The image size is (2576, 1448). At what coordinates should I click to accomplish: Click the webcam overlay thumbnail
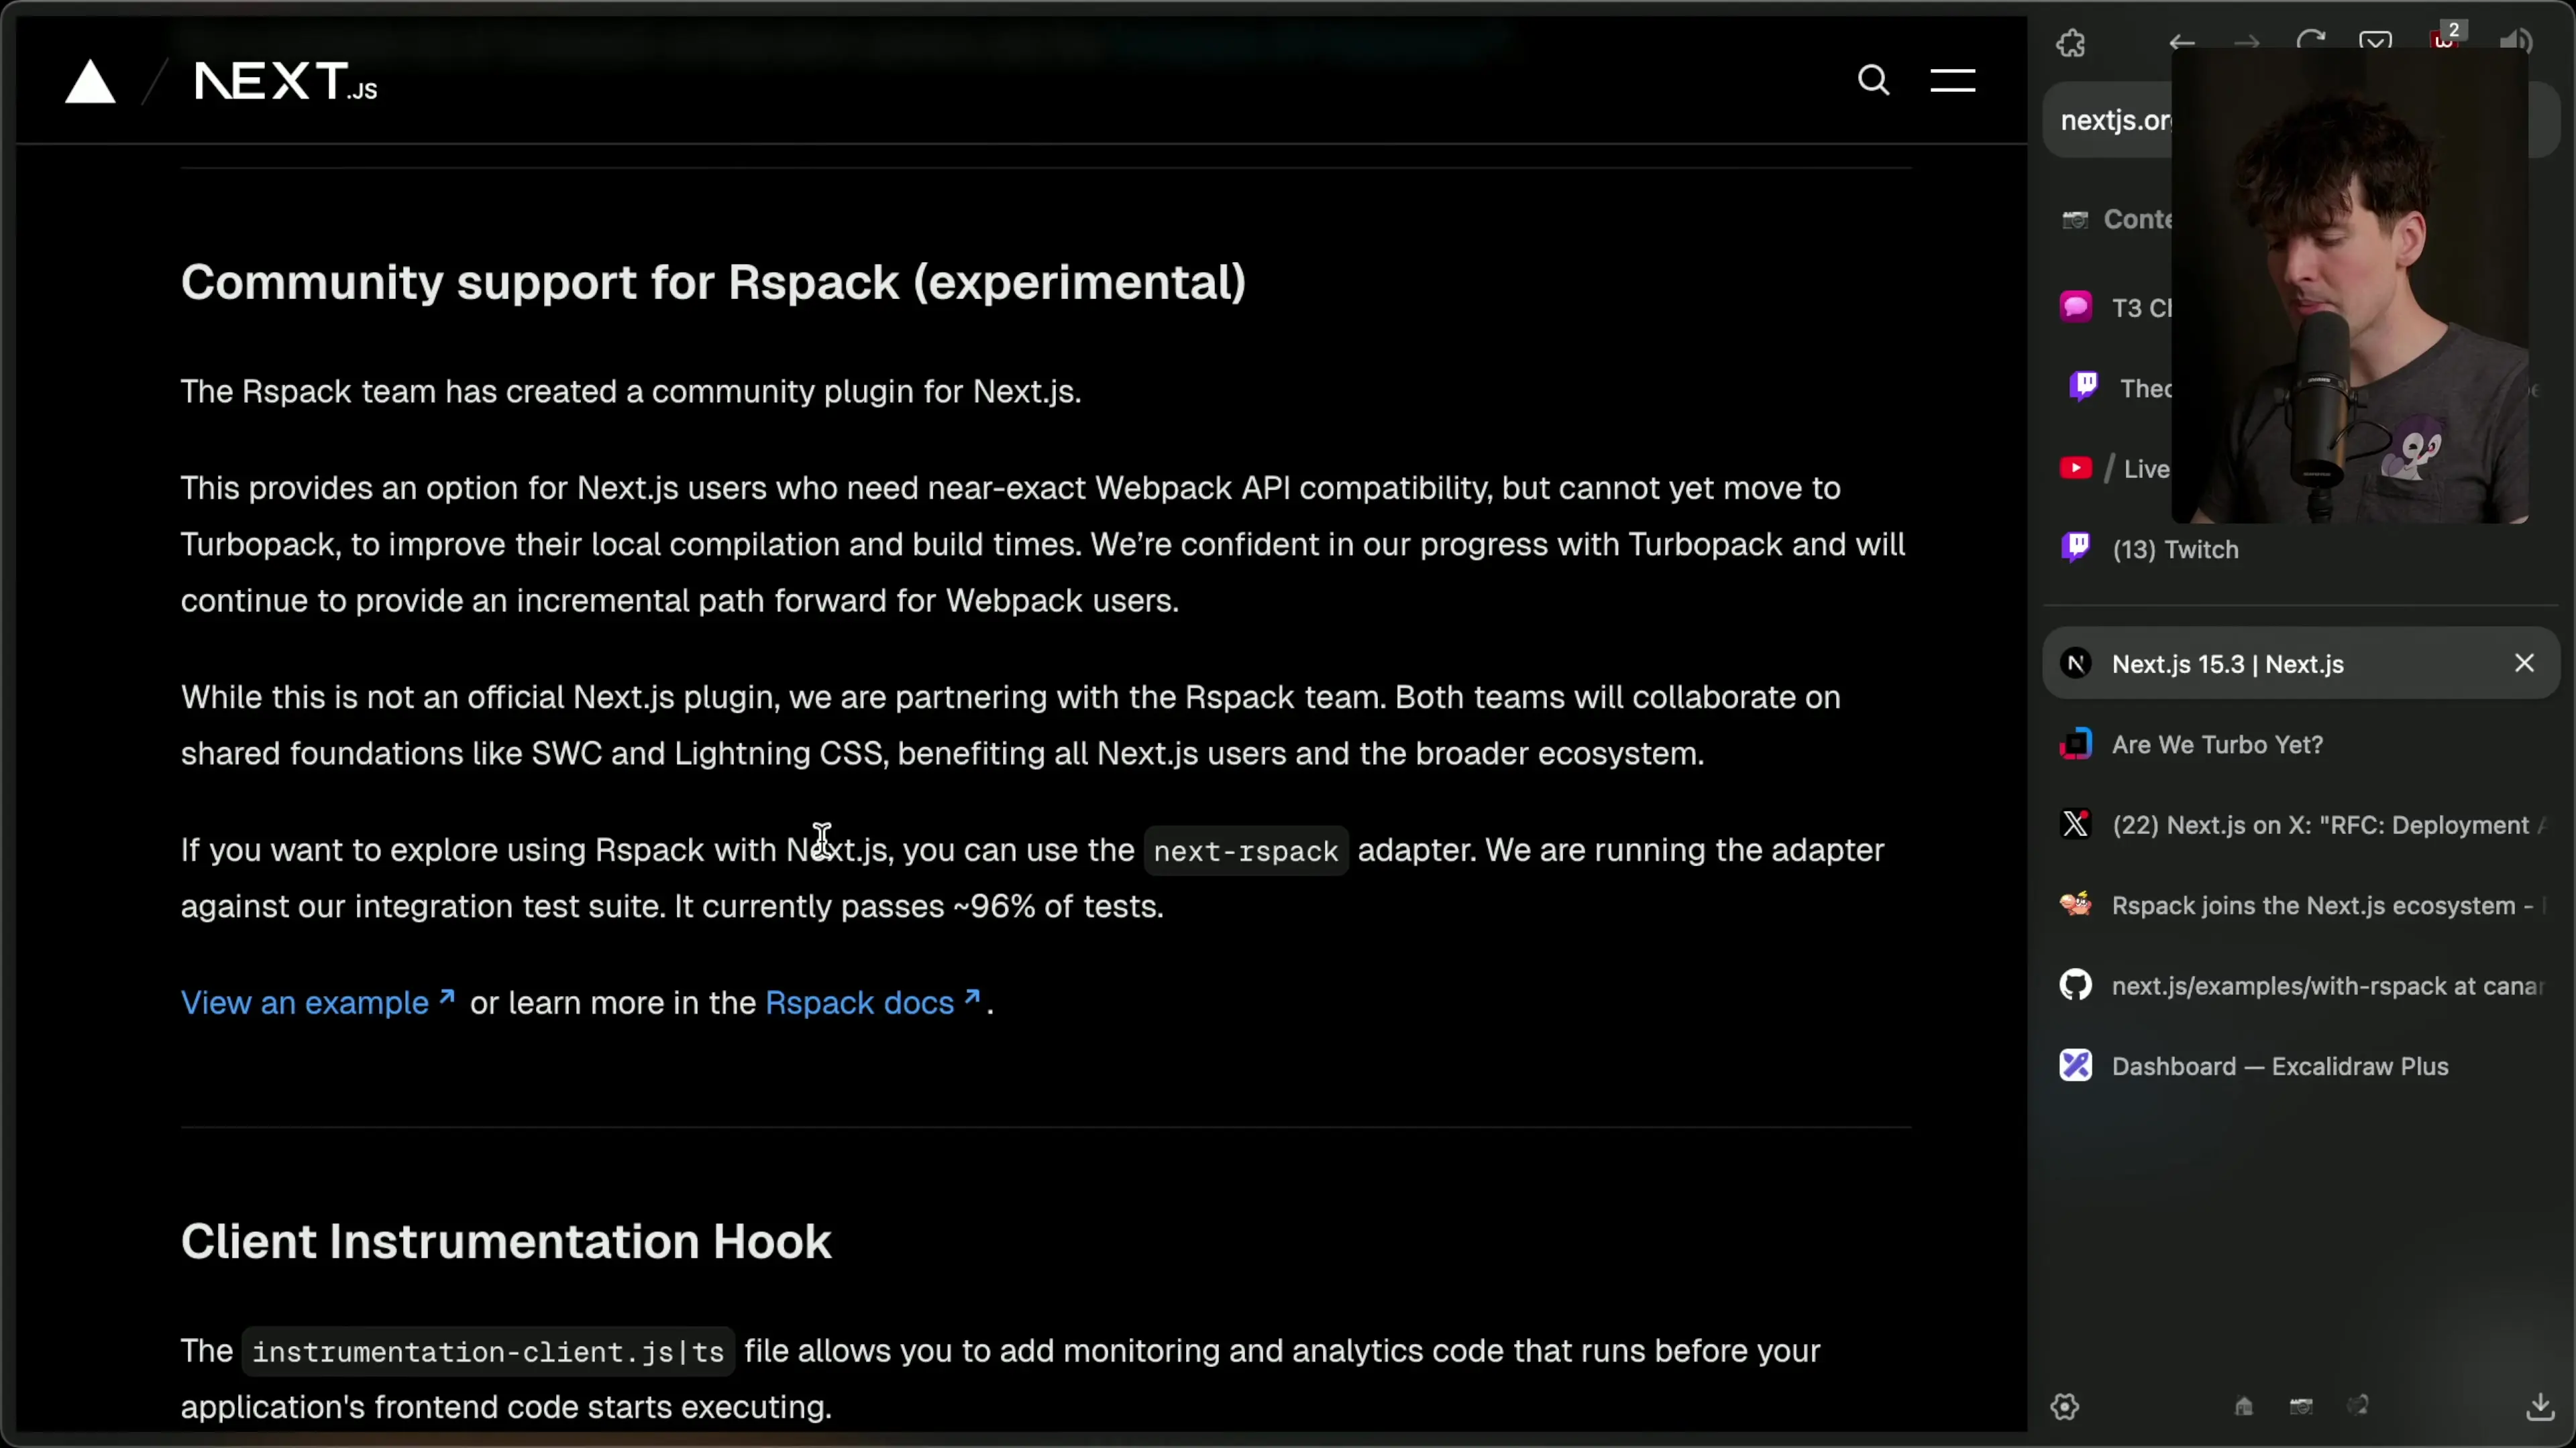[x=2350, y=285]
